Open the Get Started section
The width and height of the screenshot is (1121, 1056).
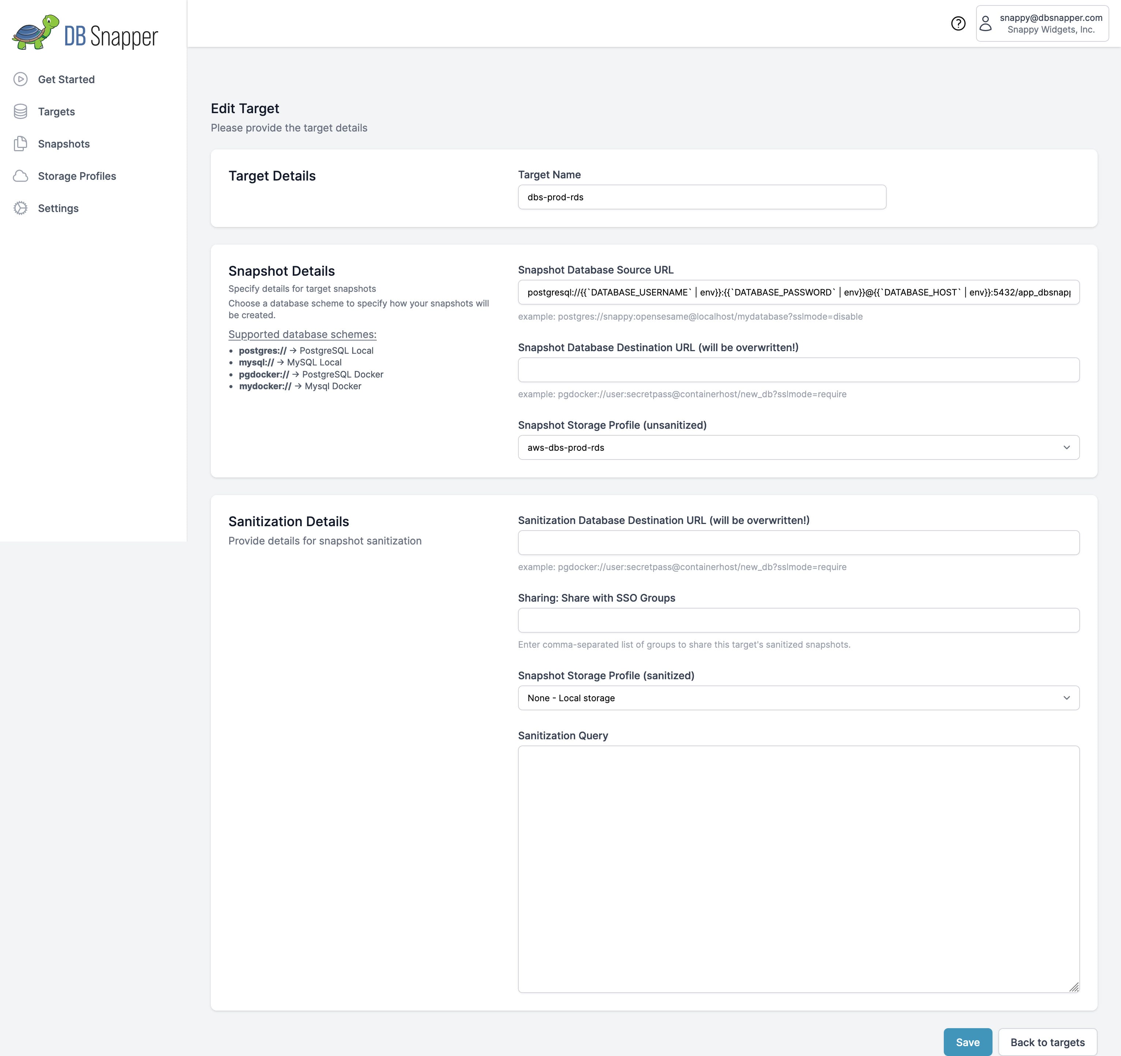66,78
